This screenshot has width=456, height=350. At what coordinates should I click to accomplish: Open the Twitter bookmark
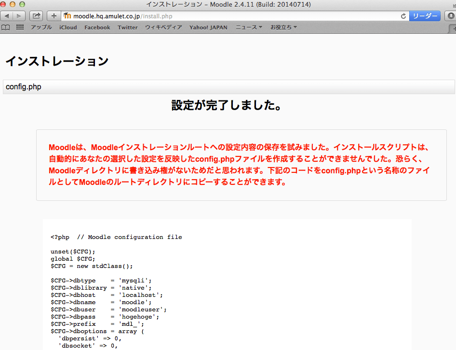pyautogui.click(x=127, y=28)
